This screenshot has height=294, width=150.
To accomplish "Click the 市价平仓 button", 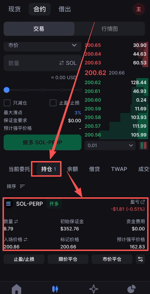I will 112,259.
